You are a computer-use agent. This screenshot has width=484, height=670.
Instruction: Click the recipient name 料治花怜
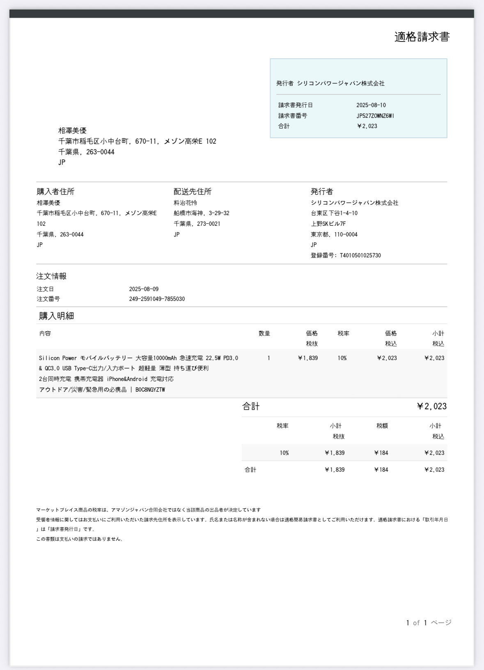pos(186,203)
